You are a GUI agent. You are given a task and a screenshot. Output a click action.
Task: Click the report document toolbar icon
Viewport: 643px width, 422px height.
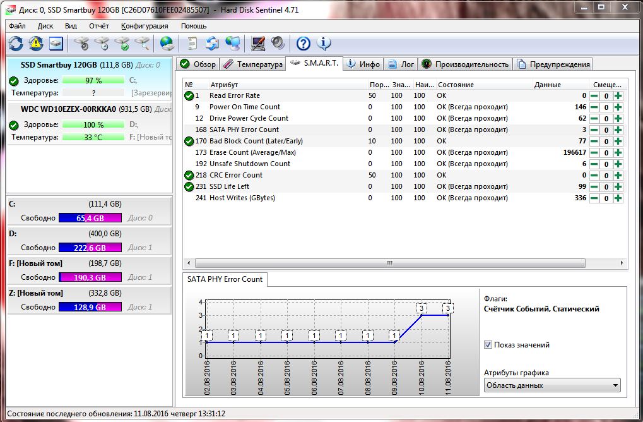[x=192, y=43]
